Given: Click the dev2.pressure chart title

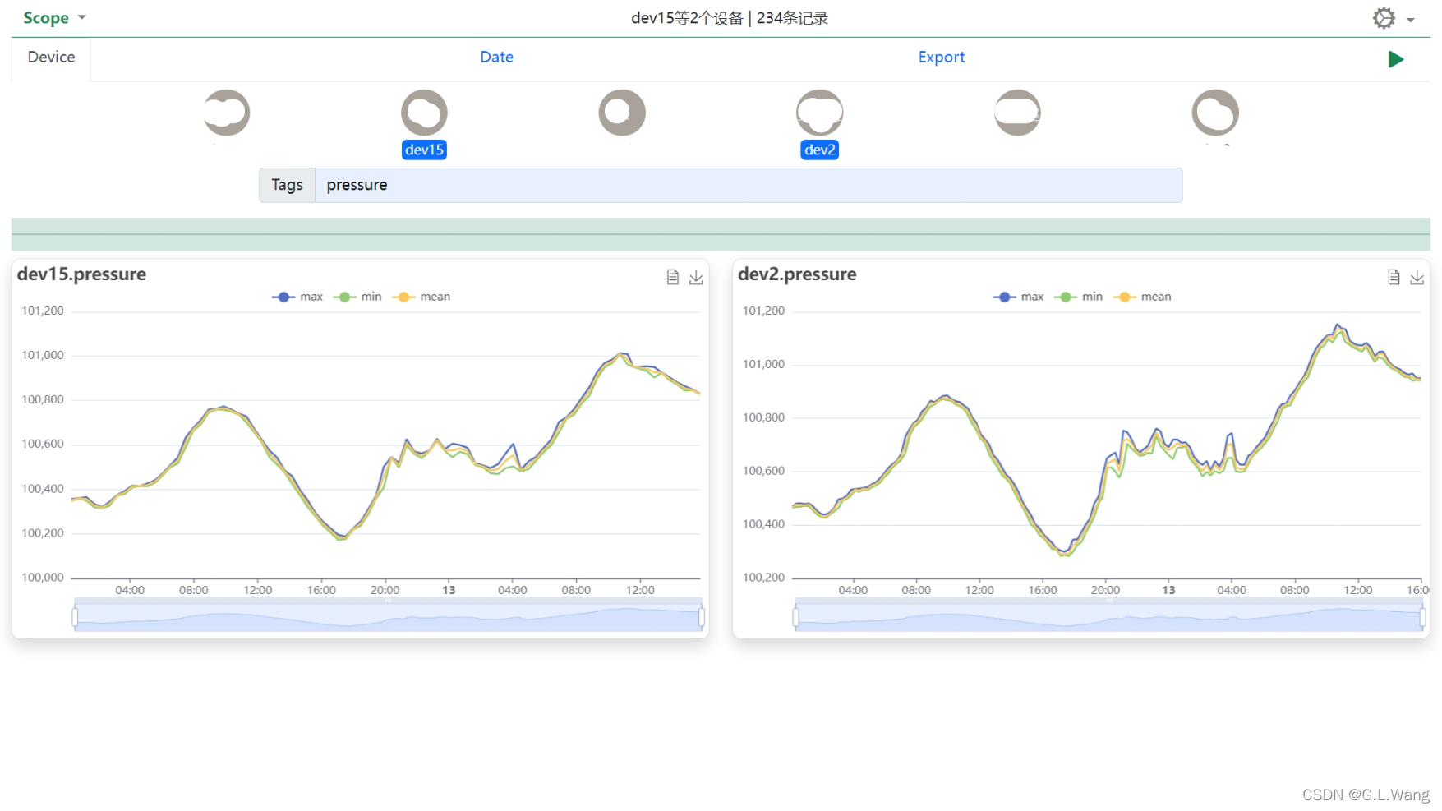Looking at the screenshot, I should [x=797, y=274].
